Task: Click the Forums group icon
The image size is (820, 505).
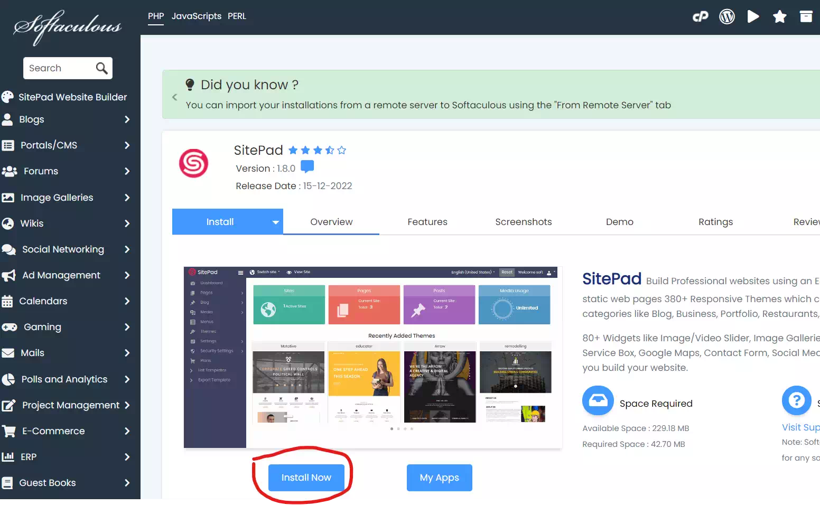Action: point(10,171)
